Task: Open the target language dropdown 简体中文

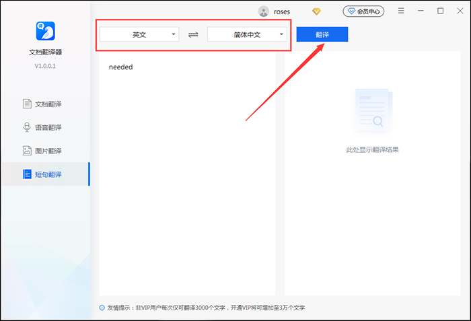Action: coord(247,34)
